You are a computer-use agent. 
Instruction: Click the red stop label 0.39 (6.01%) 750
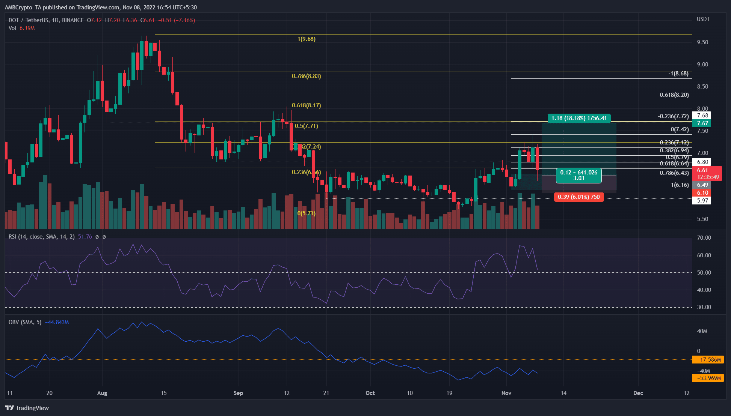(579, 197)
